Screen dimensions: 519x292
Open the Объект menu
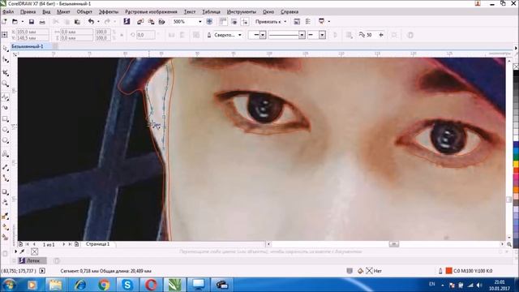[x=84, y=12]
